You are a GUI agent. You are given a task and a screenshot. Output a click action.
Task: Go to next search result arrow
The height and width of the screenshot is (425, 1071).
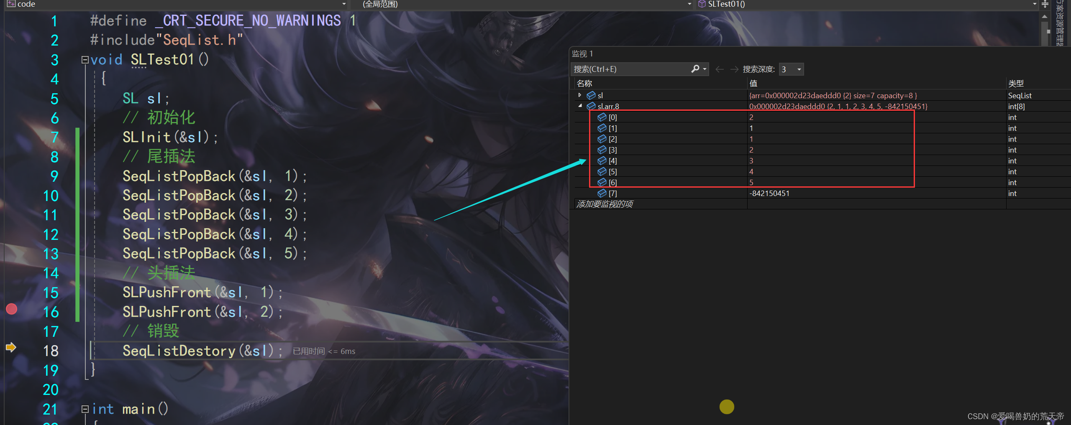click(734, 69)
